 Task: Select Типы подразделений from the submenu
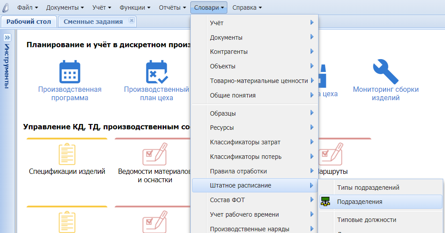(x=368, y=188)
